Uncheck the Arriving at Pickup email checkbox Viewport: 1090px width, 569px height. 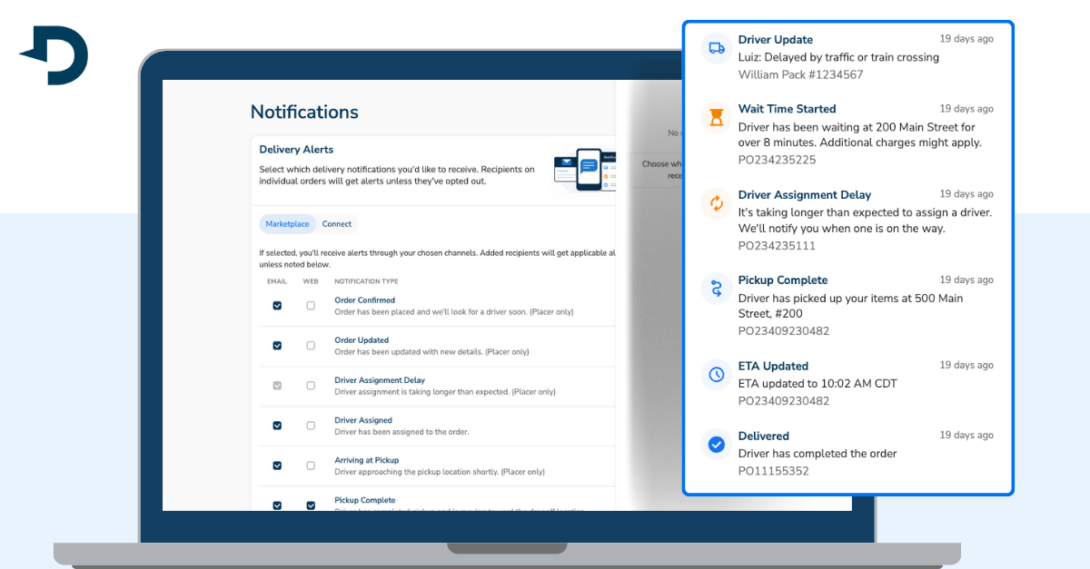(277, 466)
